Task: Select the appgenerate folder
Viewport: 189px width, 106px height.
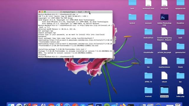Action: pyautogui.click(x=180, y=3)
